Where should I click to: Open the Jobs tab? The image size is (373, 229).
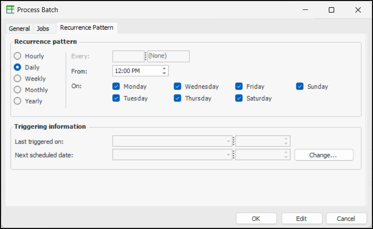(x=43, y=28)
